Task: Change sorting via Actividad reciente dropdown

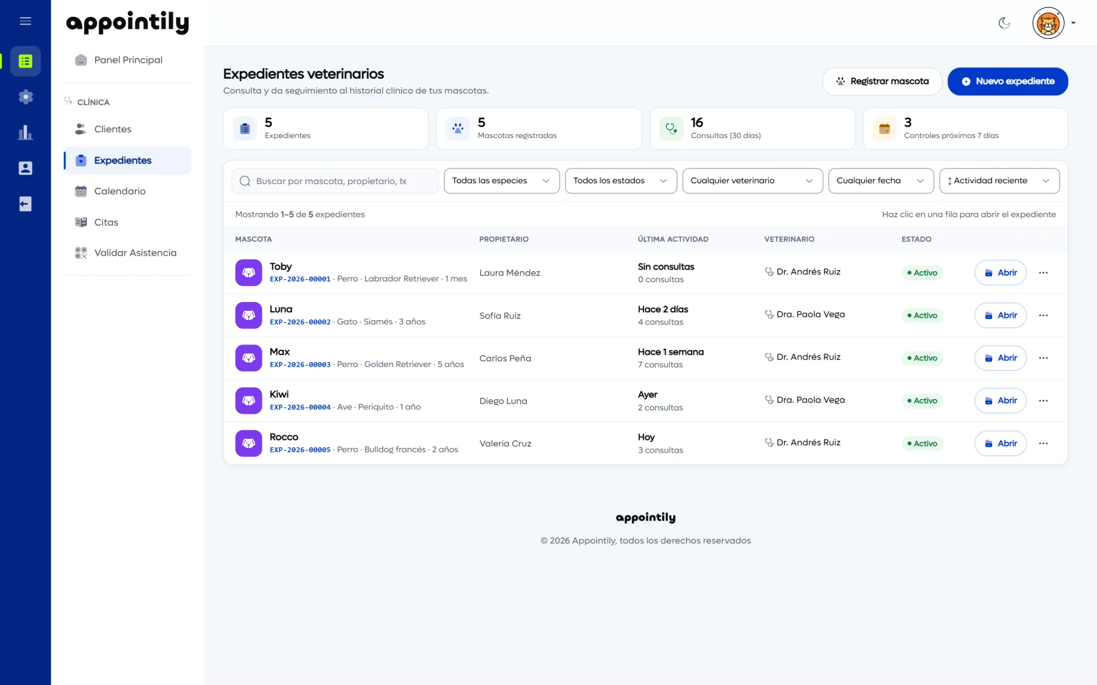Action: pos(999,181)
